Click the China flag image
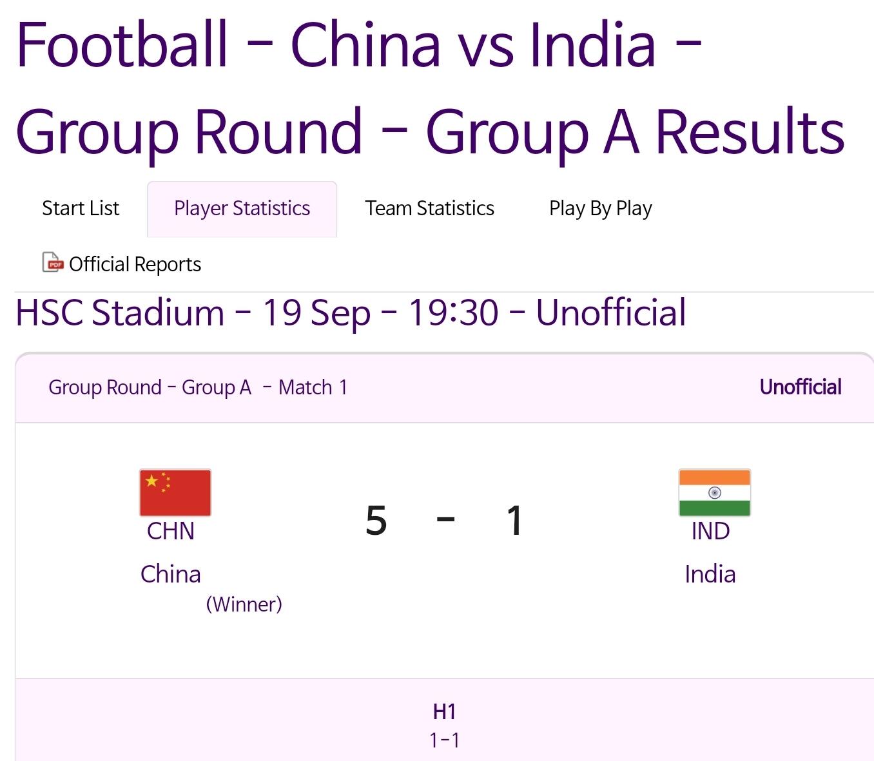The image size is (874, 761). point(175,493)
